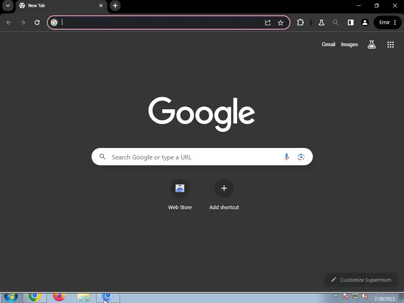
Task: Open Web Store shortcut
Action: click(180, 195)
